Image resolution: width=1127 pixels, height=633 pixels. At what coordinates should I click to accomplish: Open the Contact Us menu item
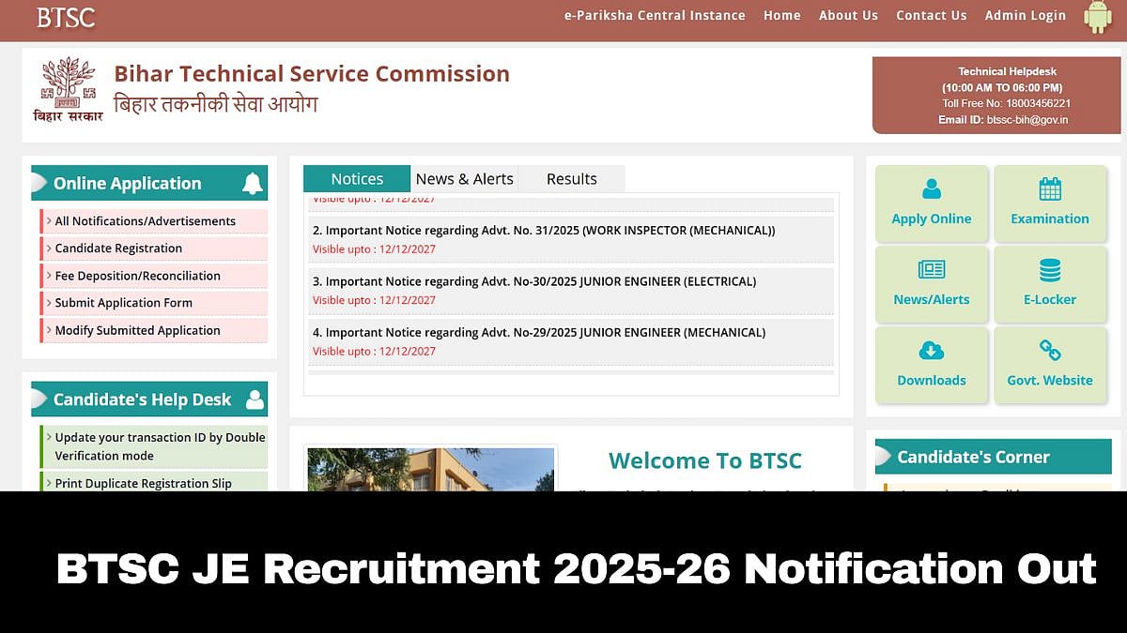pyautogui.click(x=931, y=15)
